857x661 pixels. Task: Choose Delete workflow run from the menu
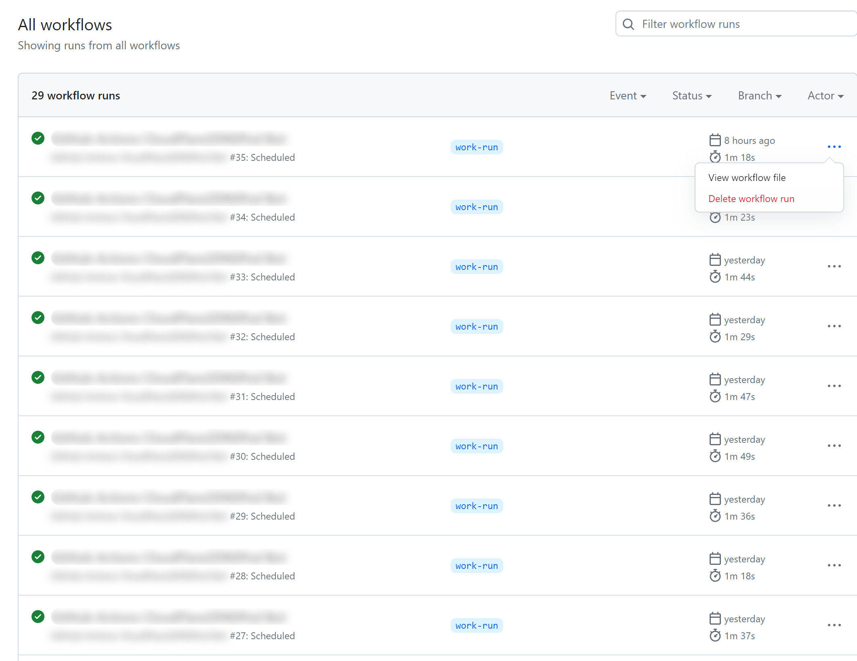[751, 198]
